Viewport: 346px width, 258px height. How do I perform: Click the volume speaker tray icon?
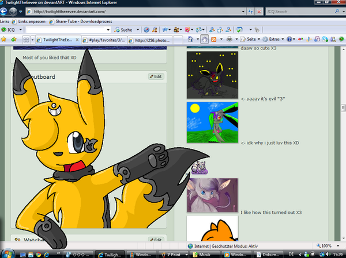(x=328, y=254)
